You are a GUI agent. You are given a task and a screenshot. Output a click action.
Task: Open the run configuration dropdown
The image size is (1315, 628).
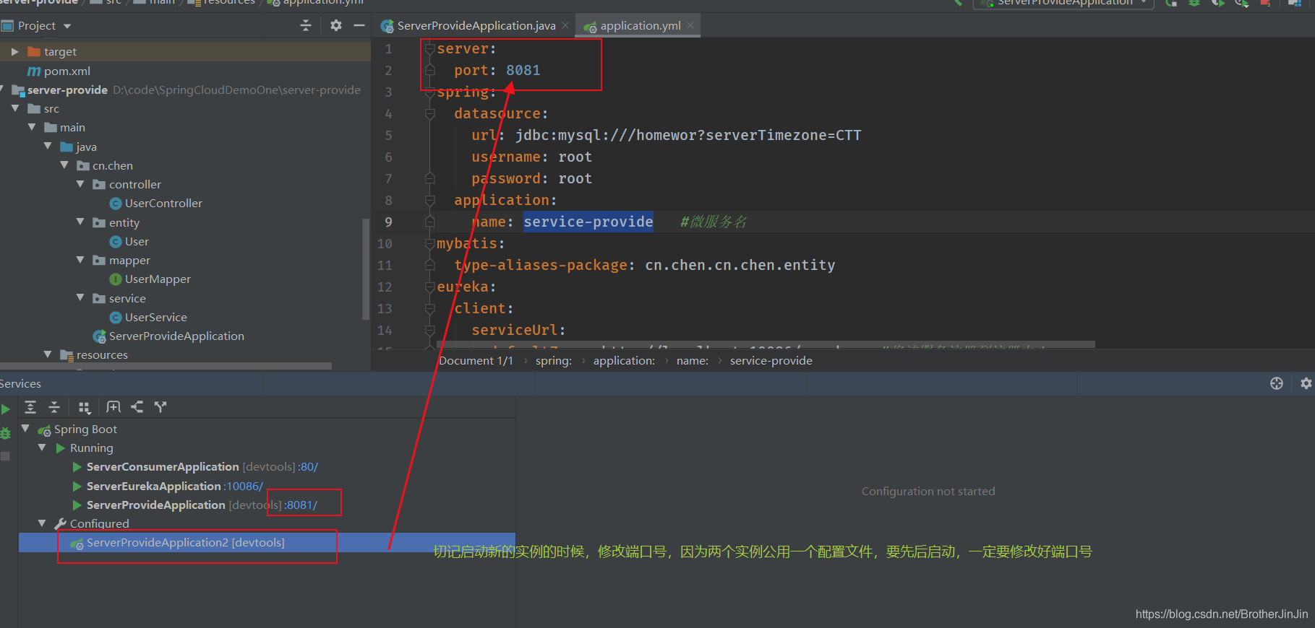point(1063,3)
